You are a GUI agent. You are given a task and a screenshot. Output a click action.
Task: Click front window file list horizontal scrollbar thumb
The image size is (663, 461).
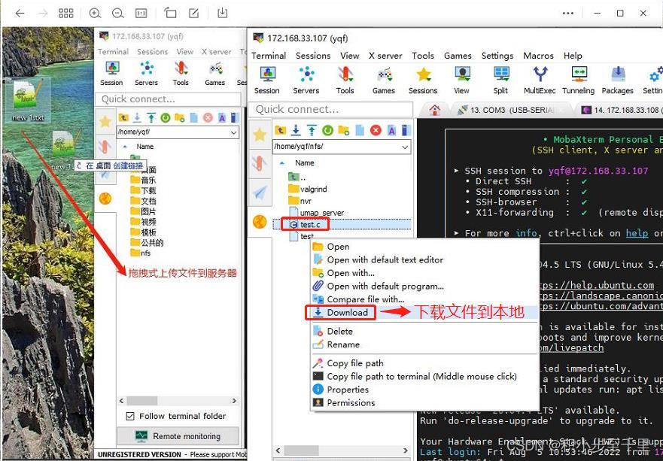[x=302, y=450]
